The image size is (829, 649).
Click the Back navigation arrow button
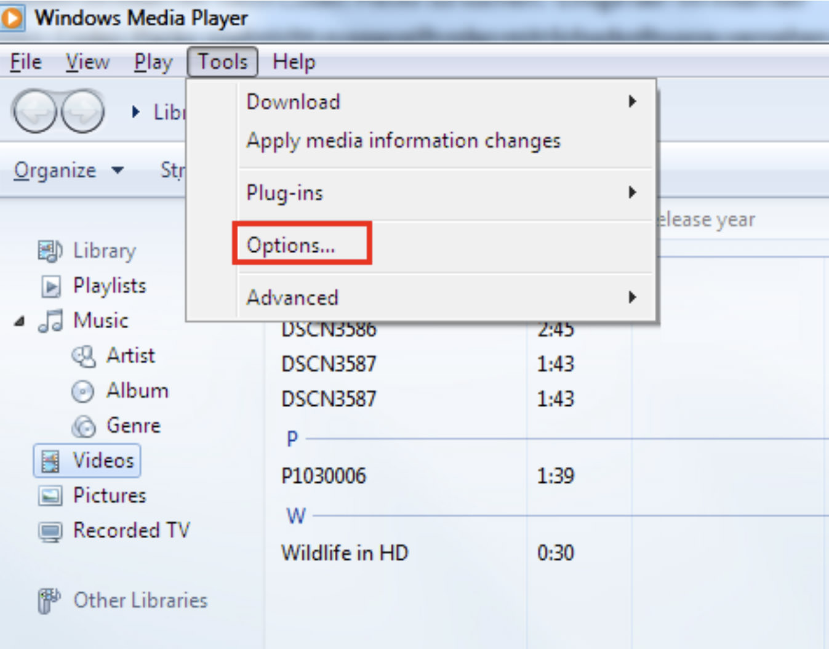click(35, 111)
